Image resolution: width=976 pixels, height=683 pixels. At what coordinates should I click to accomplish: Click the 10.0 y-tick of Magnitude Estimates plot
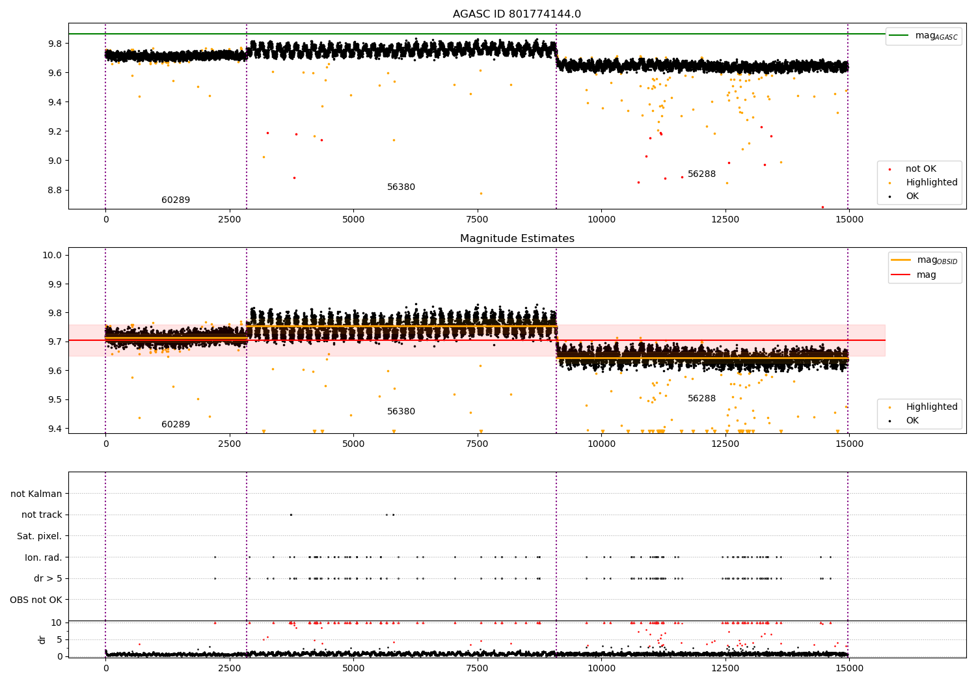pyautogui.click(x=52, y=255)
